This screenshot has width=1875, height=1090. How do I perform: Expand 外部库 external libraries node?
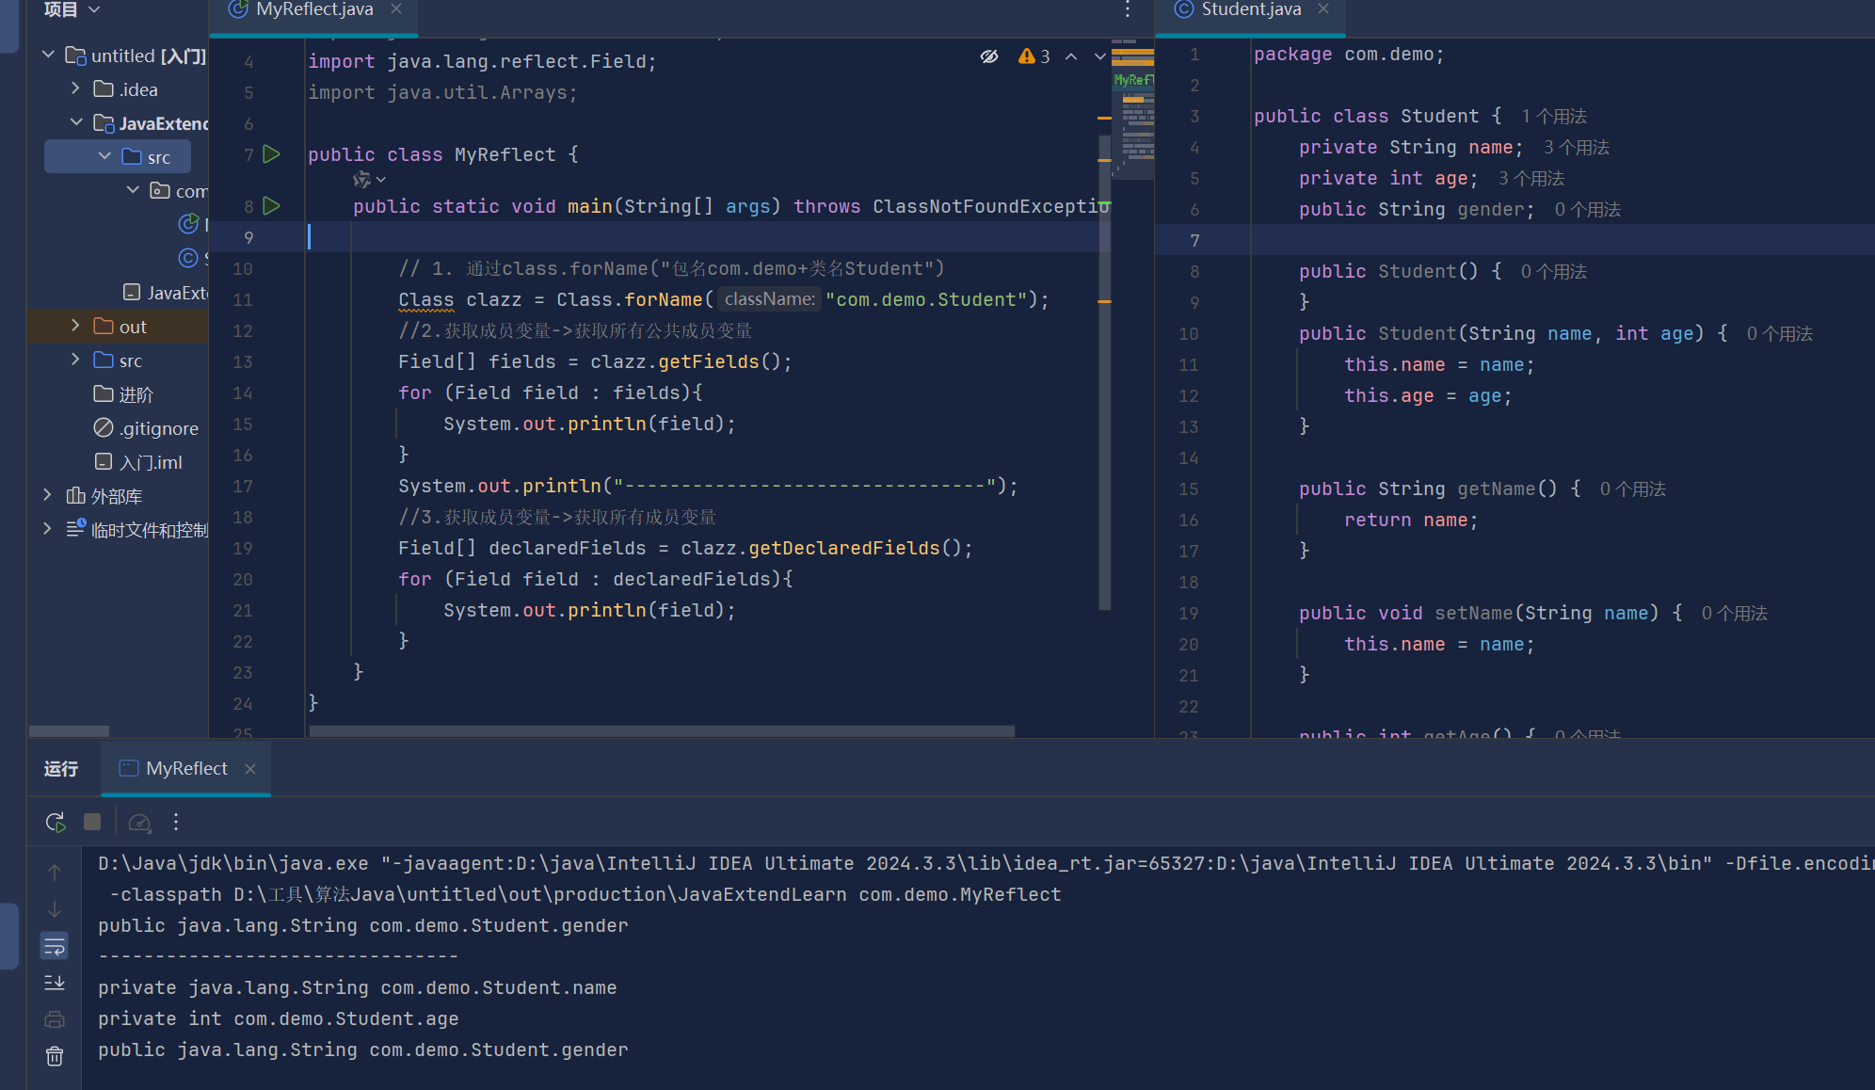click(47, 495)
